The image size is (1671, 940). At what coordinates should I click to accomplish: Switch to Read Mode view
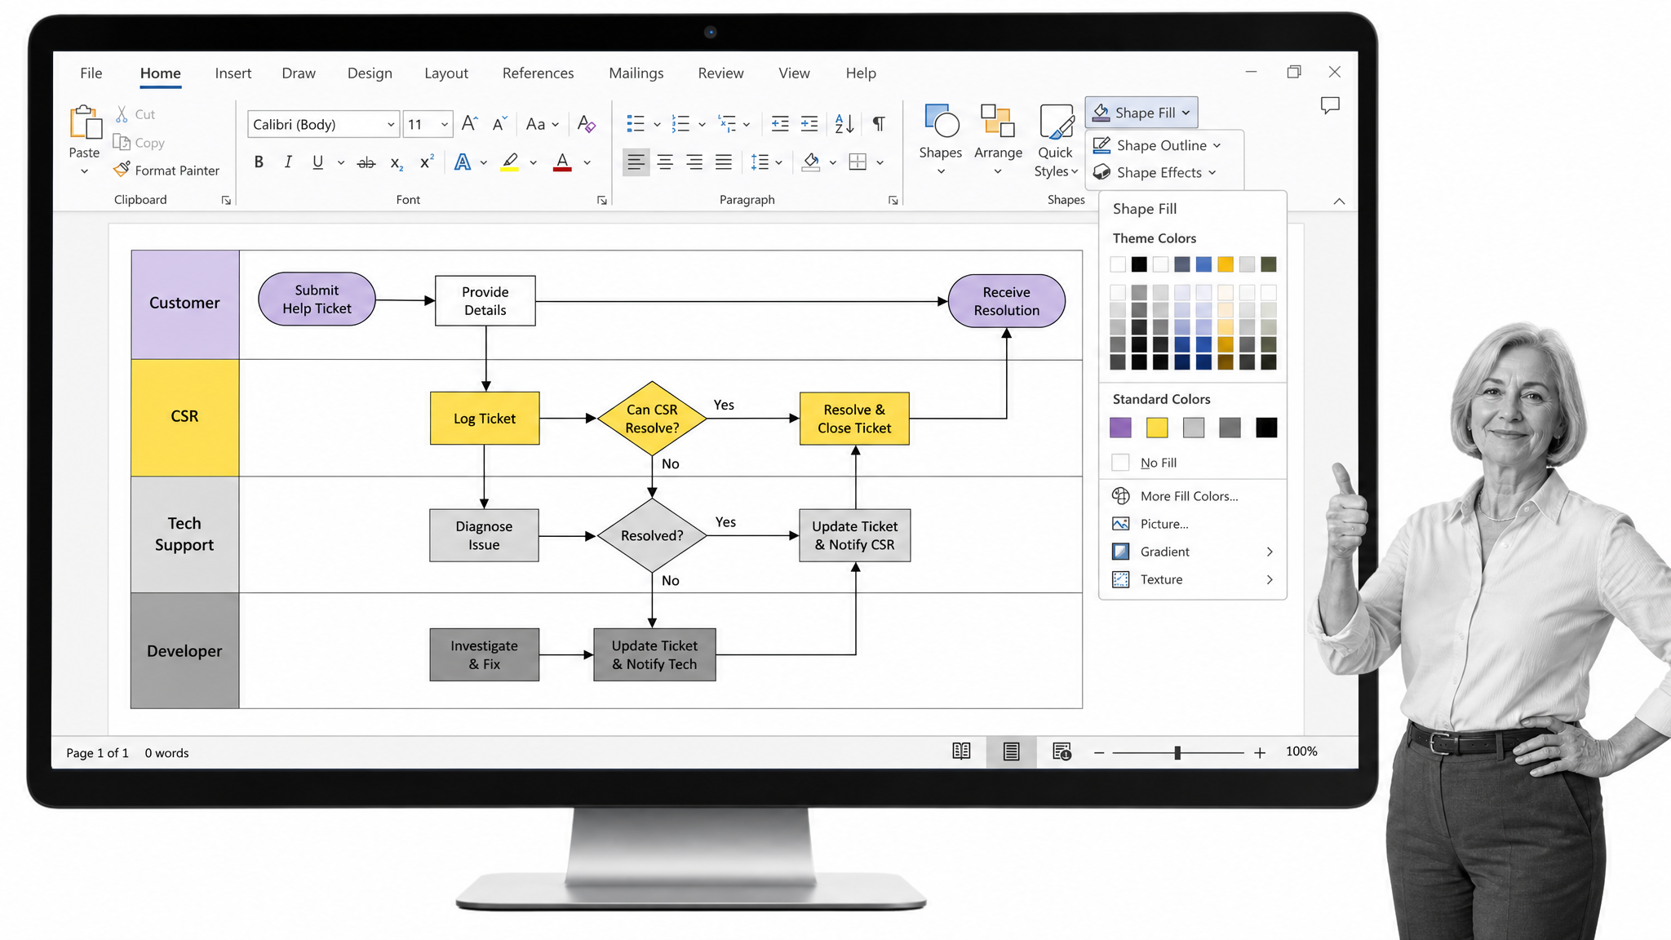click(962, 752)
